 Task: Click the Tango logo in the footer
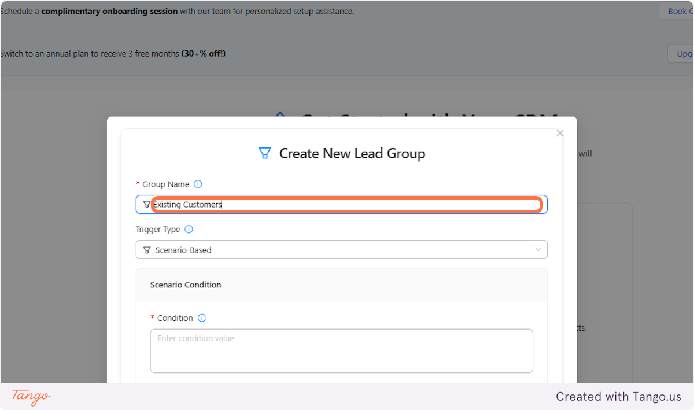[x=30, y=397]
